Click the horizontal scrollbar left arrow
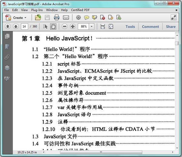182x157 pixels. [x=44, y=152]
